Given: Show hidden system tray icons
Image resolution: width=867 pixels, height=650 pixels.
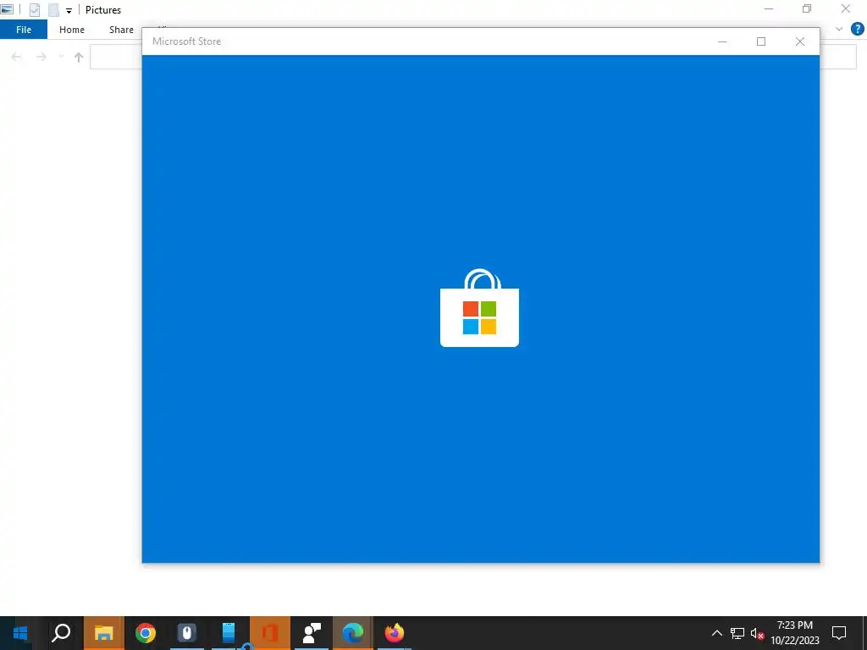Looking at the screenshot, I should click(x=716, y=633).
